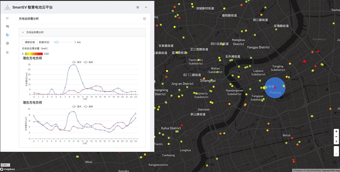Select the highlighted blue charging analysis sidebar icon

pos(7,35)
